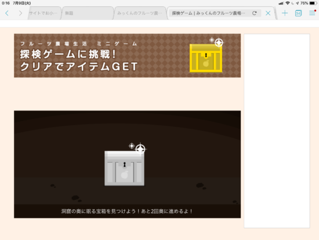
Task: Click the date 7月9日(火) in status bar
Action: [x=22, y=3]
